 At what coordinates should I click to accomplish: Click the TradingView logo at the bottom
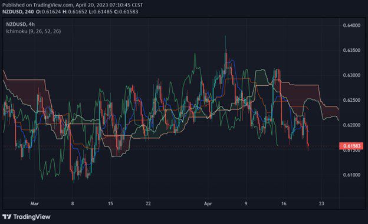click(x=27, y=217)
